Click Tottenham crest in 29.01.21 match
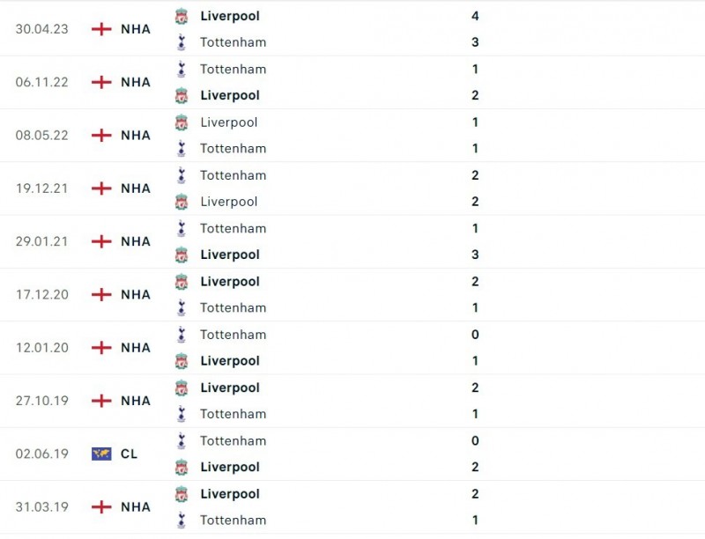The image size is (705, 539). pos(181,228)
